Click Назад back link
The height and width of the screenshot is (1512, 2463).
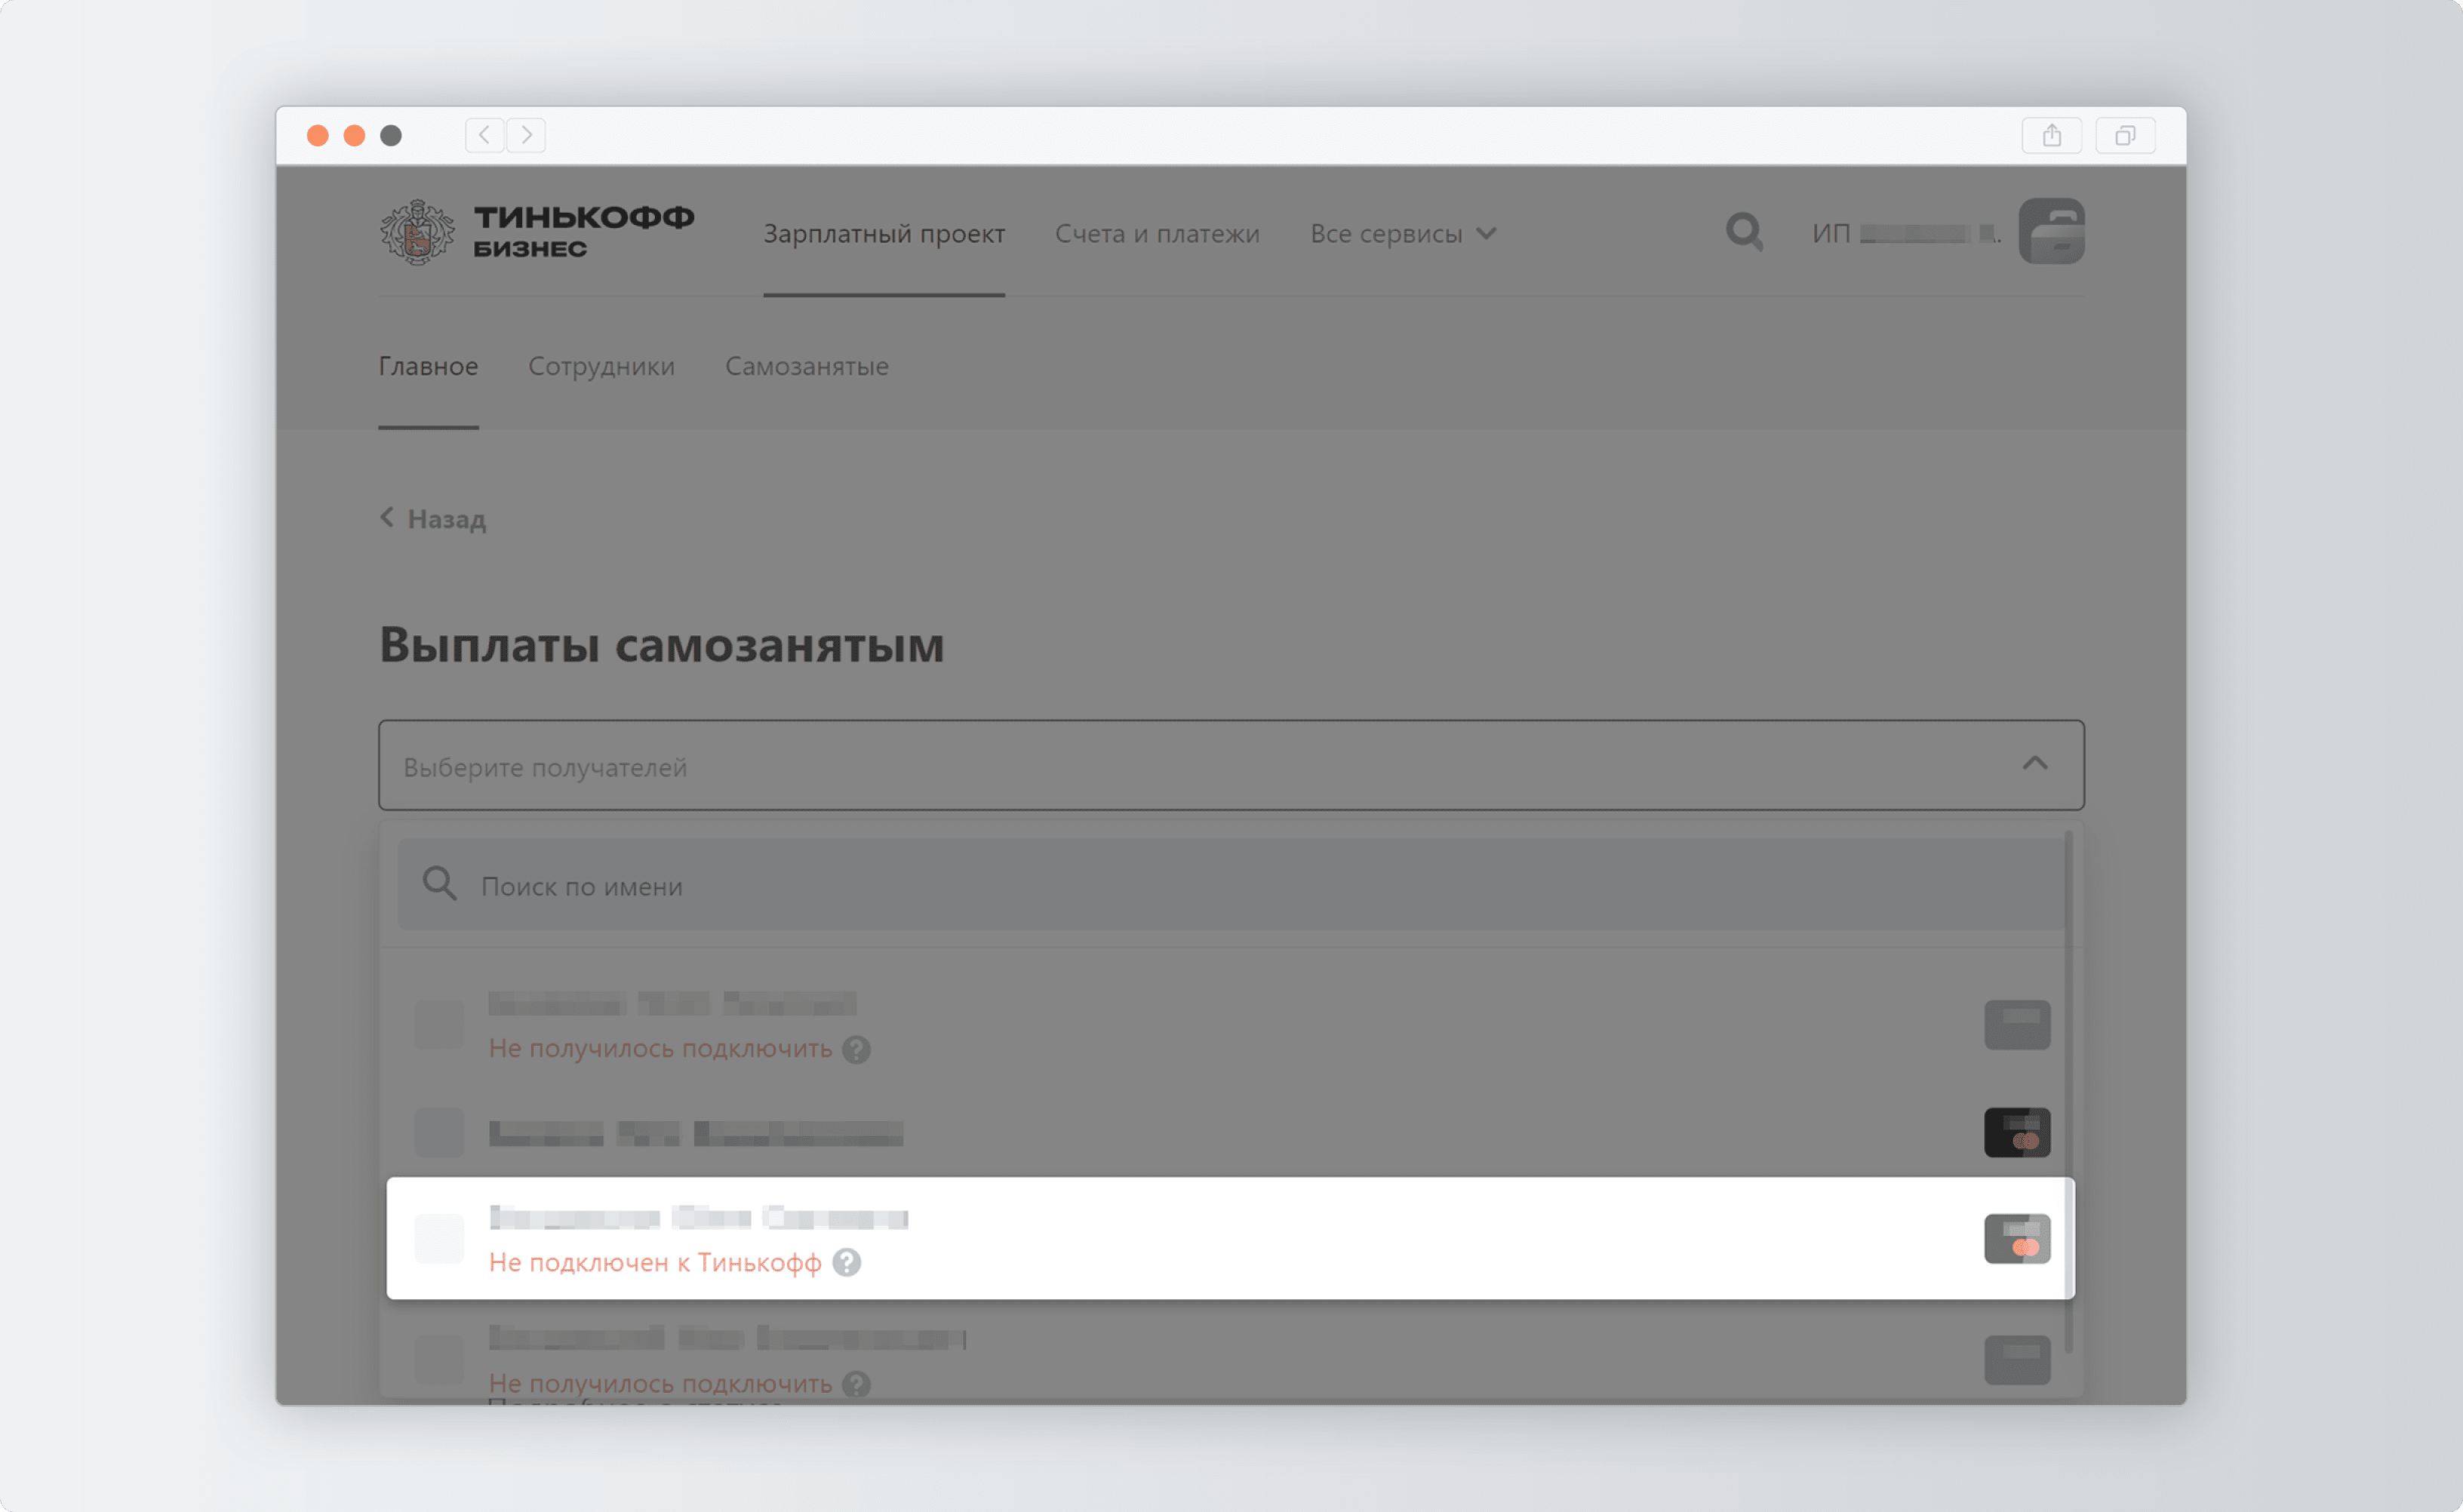433,517
